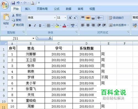Viewport: 138px width, 109px height.
Task: Click 剪切 to cut selection
Action: (17, 15)
